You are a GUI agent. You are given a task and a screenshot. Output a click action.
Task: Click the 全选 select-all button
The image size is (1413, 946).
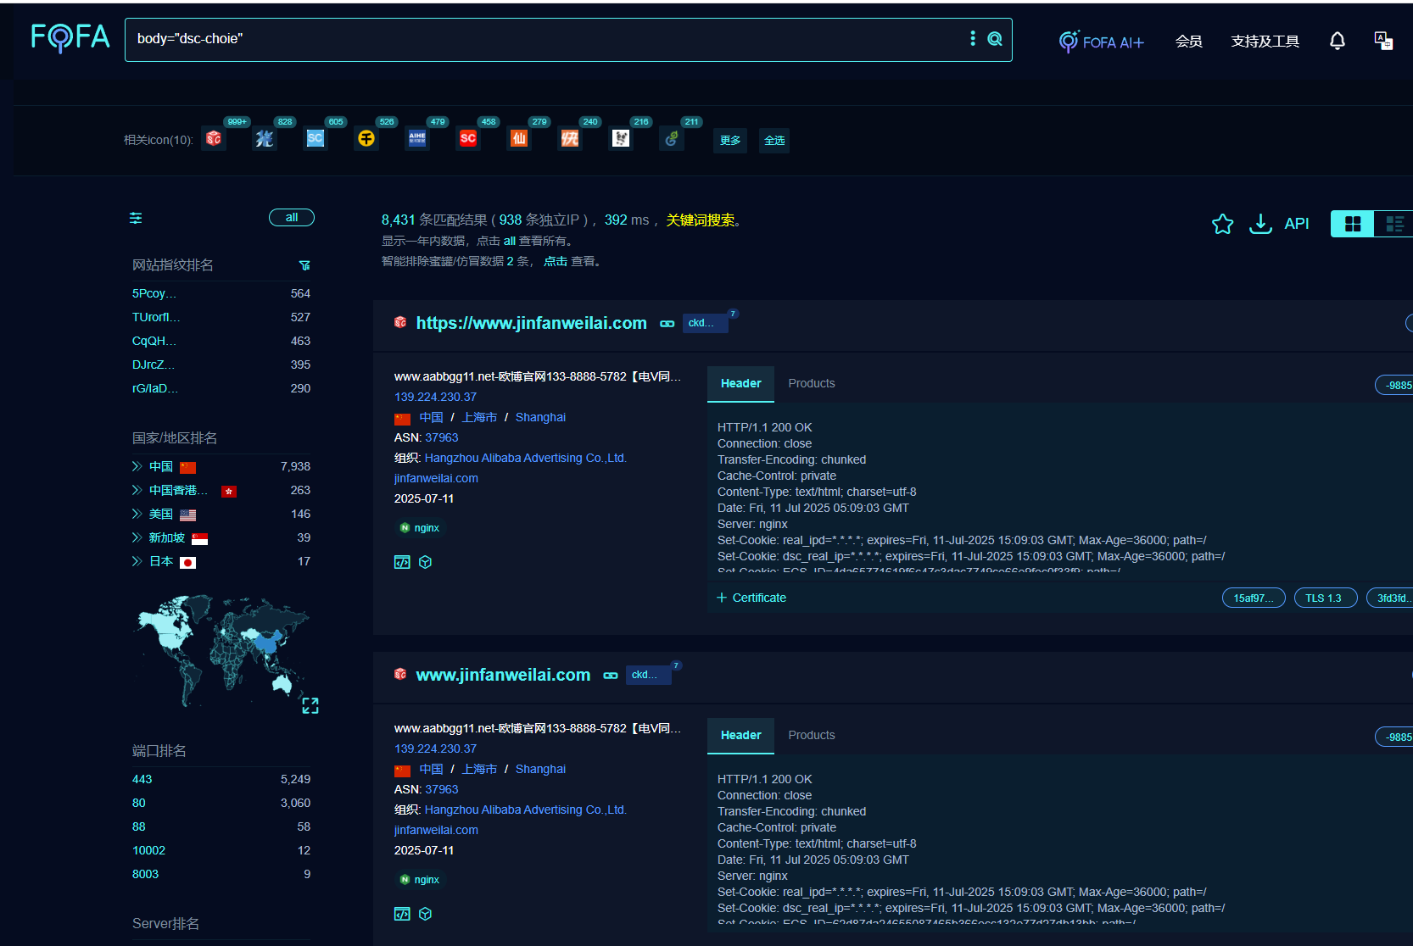pyautogui.click(x=774, y=140)
